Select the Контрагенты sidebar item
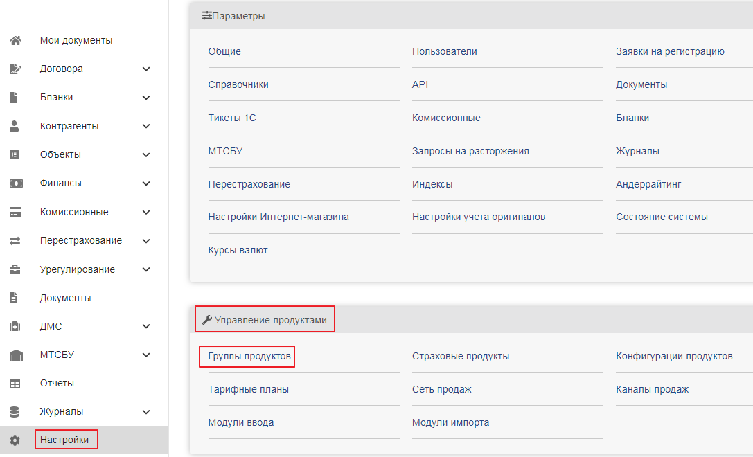The width and height of the screenshot is (753, 457). [x=69, y=126]
